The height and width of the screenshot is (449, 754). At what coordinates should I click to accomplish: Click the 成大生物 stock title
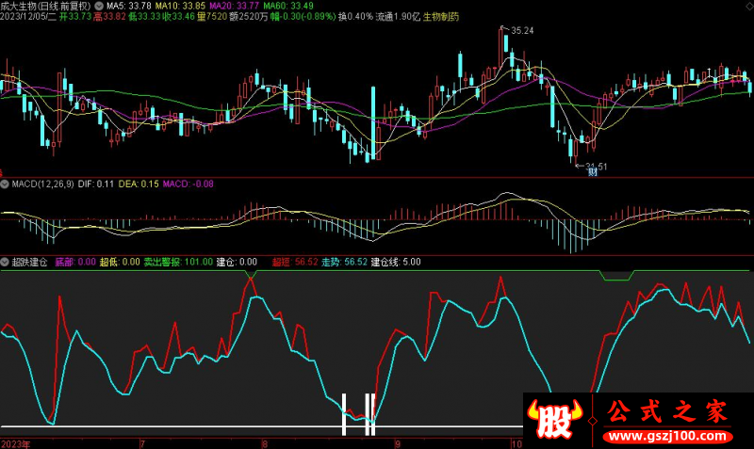pyautogui.click(x=24, y=6)
